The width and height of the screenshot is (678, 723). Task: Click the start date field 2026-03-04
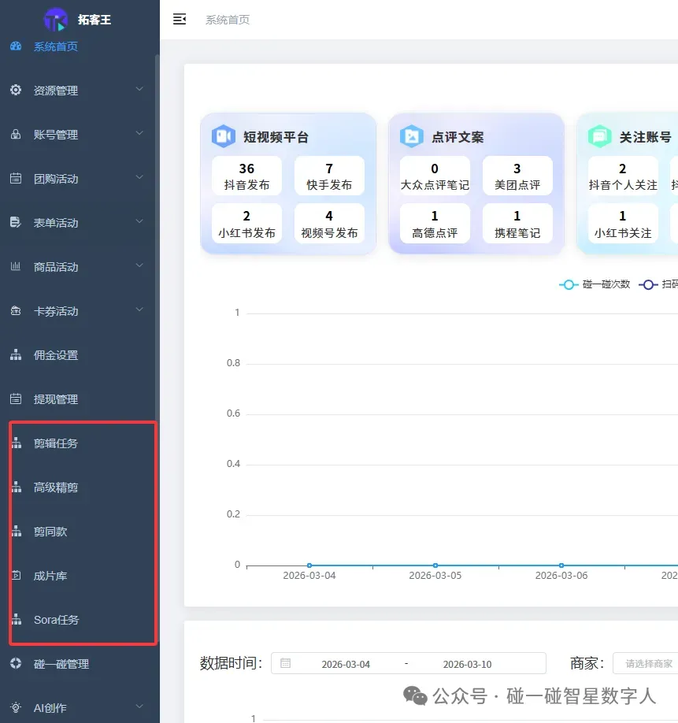pyautogui.click(x=346, y=663)
